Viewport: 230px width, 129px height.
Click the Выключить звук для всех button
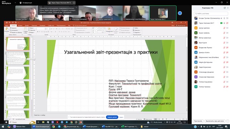tap(215, 121)
